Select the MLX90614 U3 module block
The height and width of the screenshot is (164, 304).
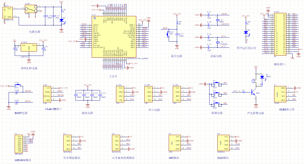tap(67, 142)
